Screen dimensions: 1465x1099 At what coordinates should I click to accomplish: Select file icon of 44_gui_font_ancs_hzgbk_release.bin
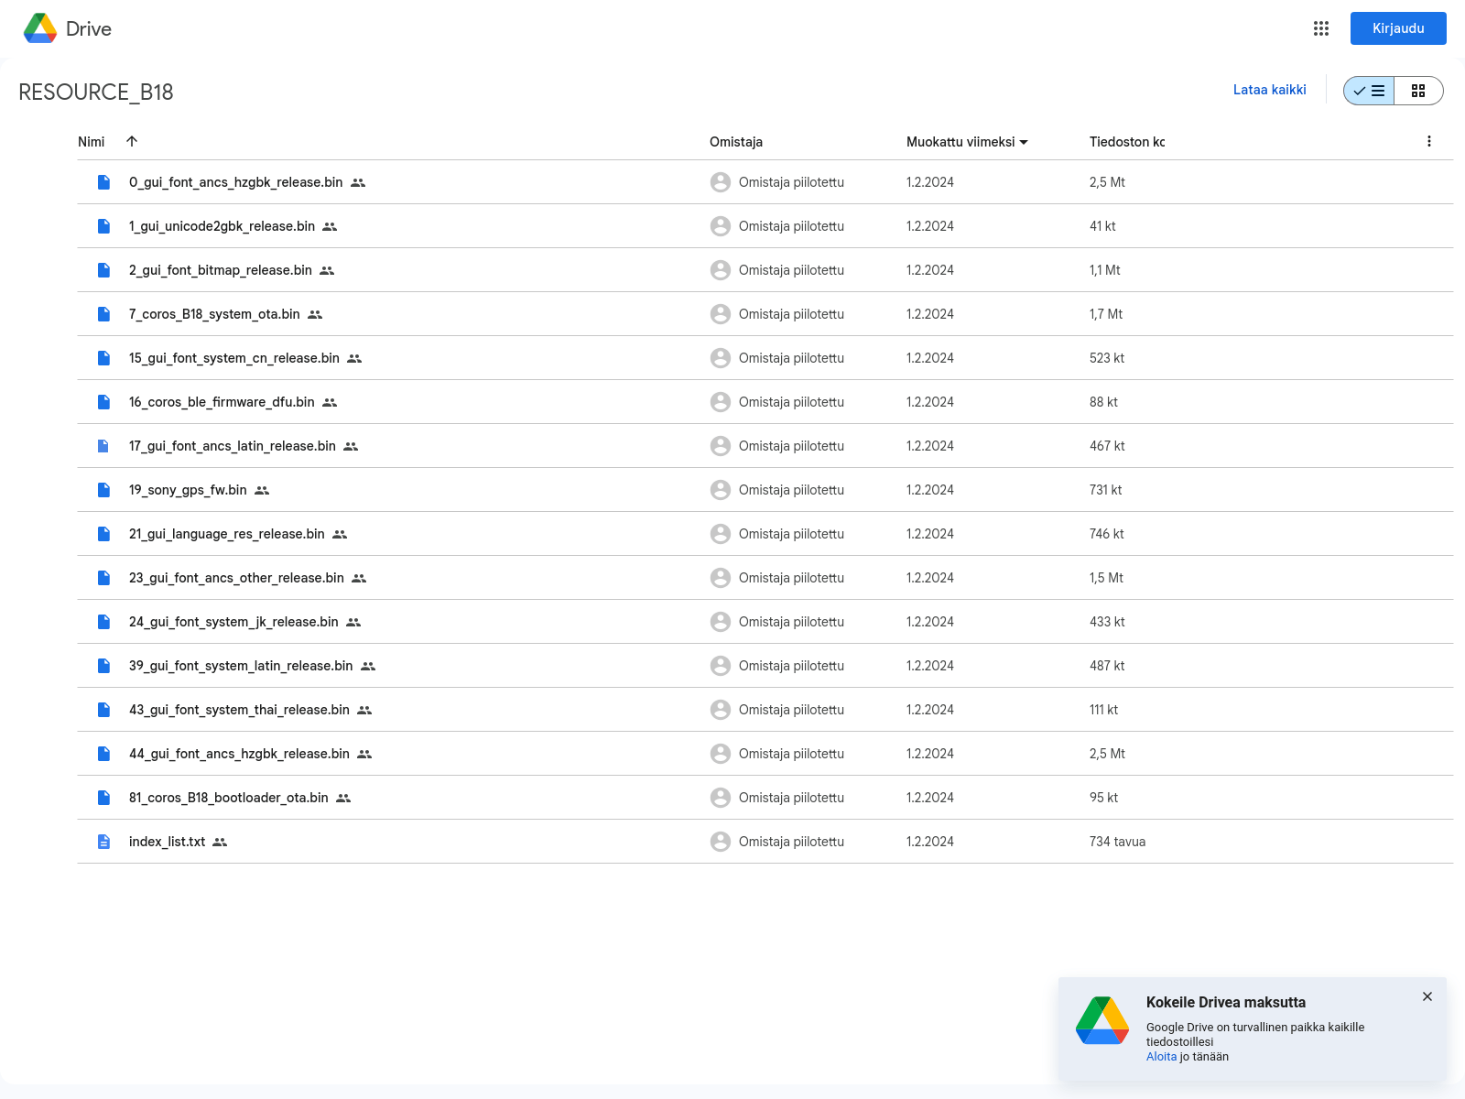click(x=103, y=754)
